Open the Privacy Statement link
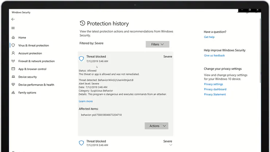The image size is (270, 152). click(215, 94)
